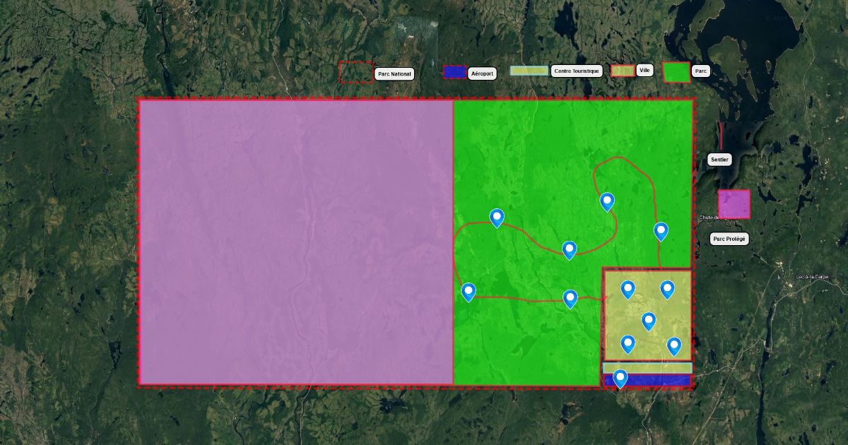Click the small pink Parc Protégé square
848x445 pixels.
(x=734, y=204)
